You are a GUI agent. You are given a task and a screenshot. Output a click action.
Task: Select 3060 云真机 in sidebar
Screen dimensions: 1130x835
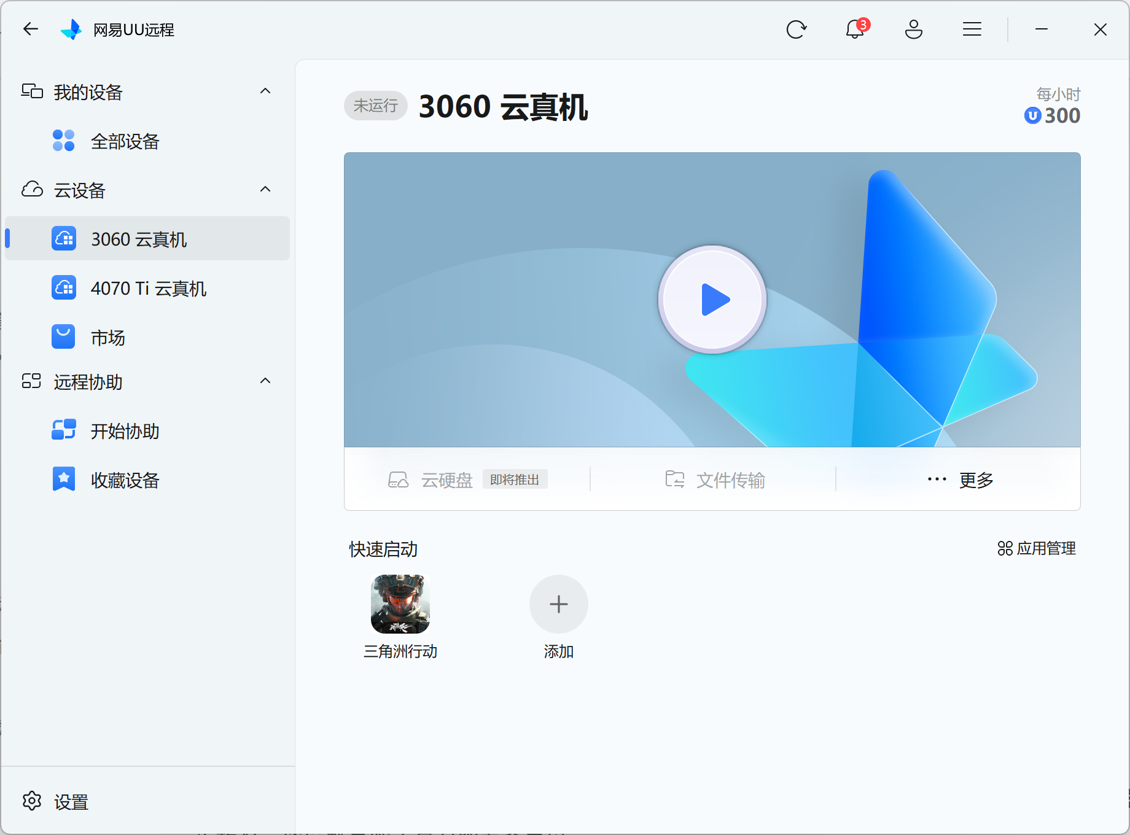[x=147, y=238]
